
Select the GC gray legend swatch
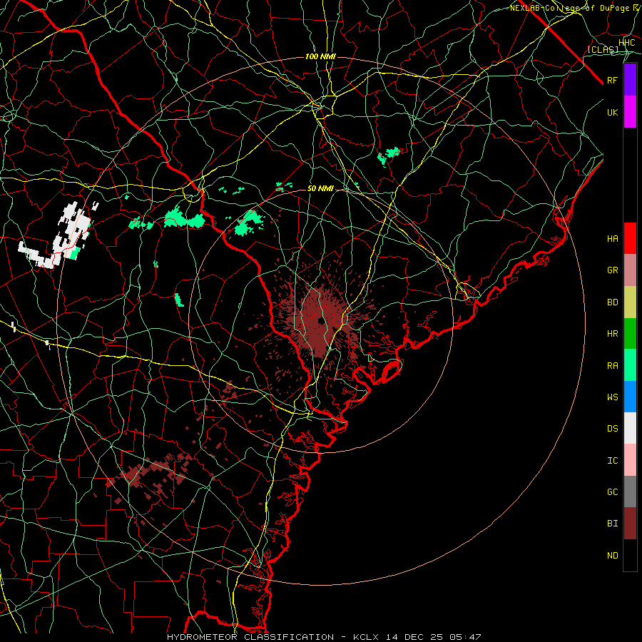[x=630, y=491]
